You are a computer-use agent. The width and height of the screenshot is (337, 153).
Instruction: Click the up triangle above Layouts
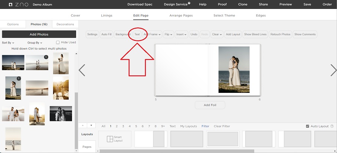[x=83, y=126]
